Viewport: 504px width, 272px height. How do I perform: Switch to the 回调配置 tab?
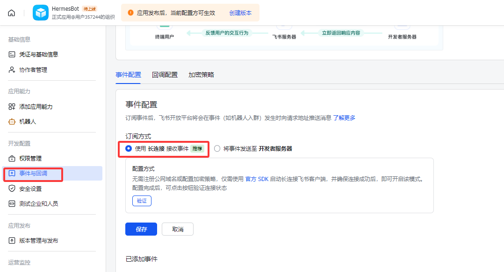(x=165, y=75)
